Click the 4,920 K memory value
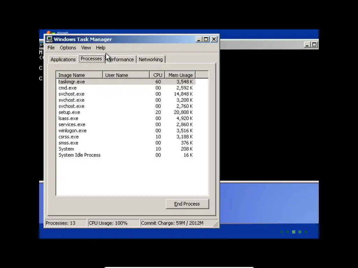358x268 pixels. 185,119
